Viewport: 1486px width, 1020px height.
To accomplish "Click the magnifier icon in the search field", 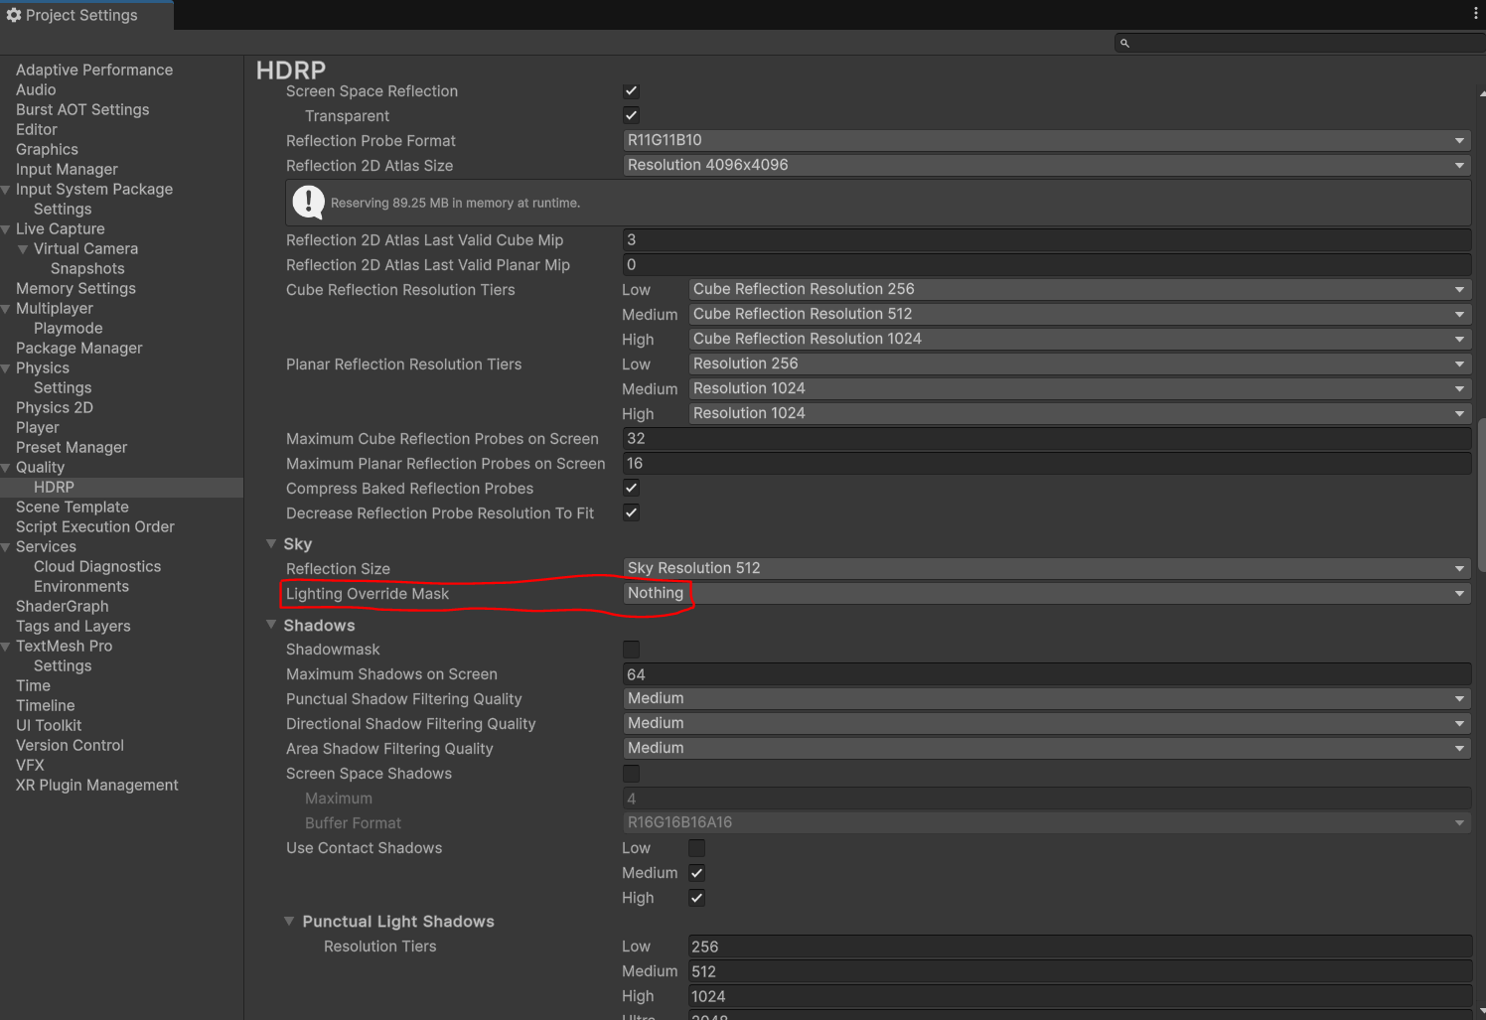I will pyautogui.click(x=1124, y=43).
